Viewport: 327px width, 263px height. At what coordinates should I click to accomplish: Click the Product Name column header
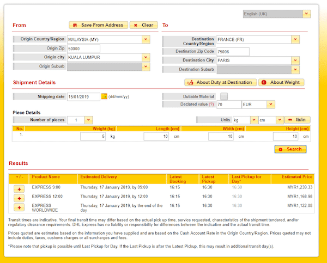[x=46, y=177]
